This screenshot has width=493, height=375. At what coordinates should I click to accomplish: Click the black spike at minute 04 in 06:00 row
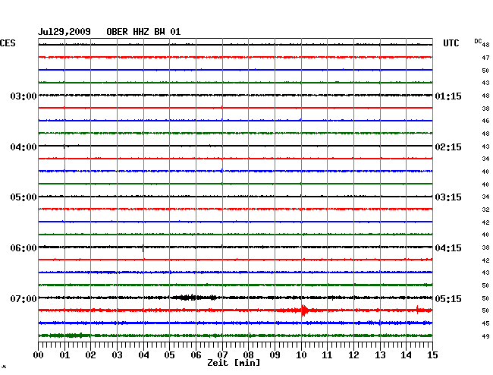143,248
